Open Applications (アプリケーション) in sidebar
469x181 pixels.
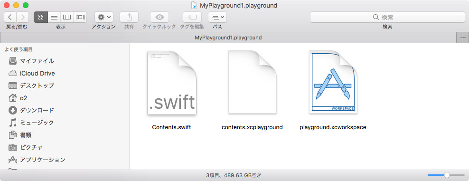click(37, 160)
